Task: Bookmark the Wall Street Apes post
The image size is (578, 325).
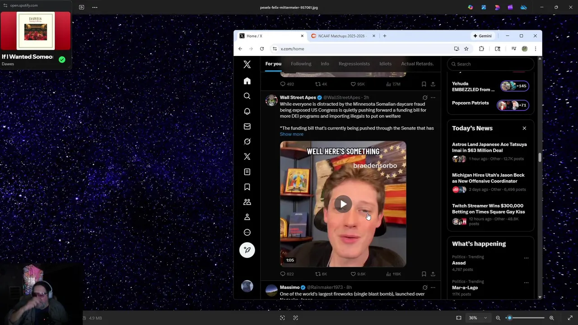Action: [x=424, y=274]
